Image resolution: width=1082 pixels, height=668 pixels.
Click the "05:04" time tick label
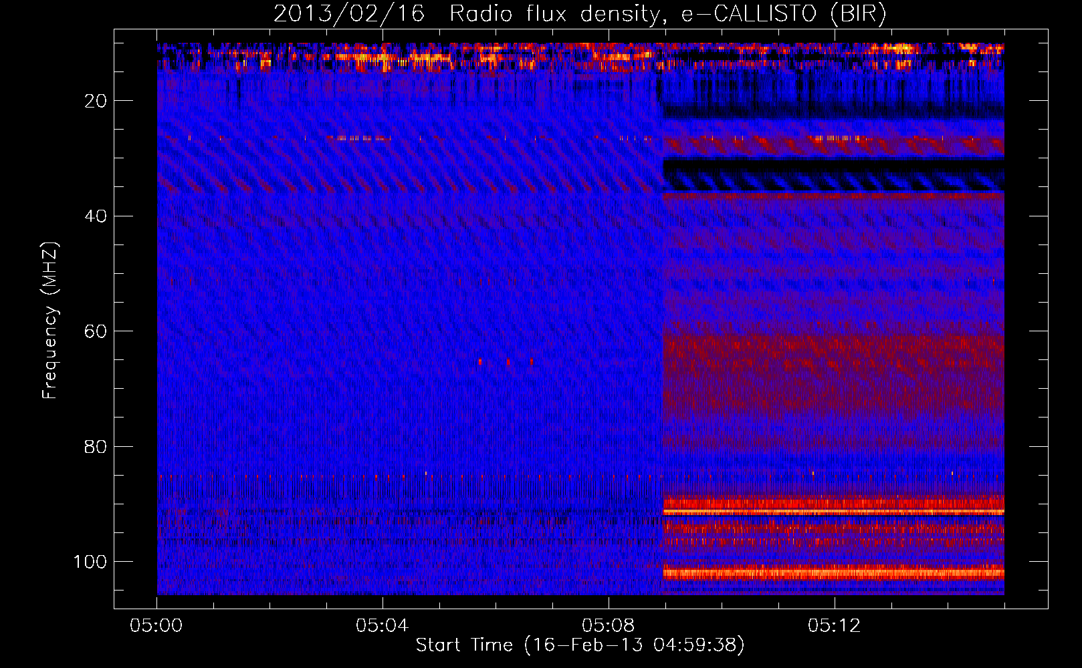[x=383, y=625]
